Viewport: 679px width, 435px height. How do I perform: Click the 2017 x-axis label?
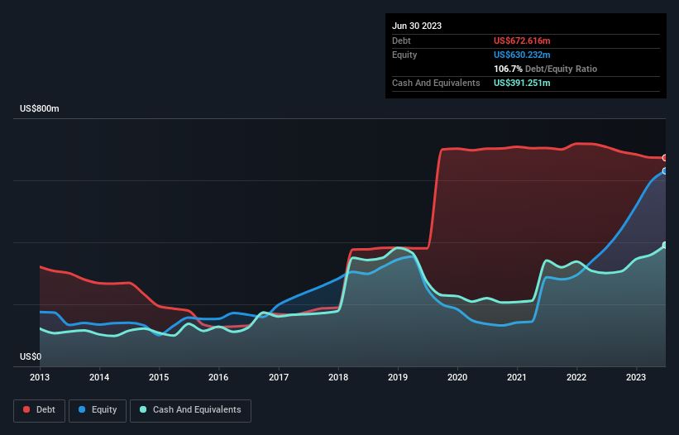coord(279,377)
